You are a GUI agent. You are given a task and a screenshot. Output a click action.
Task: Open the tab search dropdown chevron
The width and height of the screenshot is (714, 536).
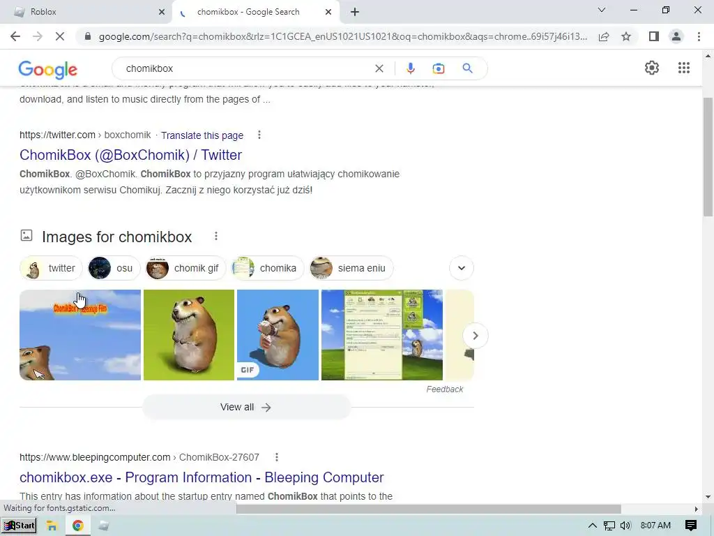602,10
